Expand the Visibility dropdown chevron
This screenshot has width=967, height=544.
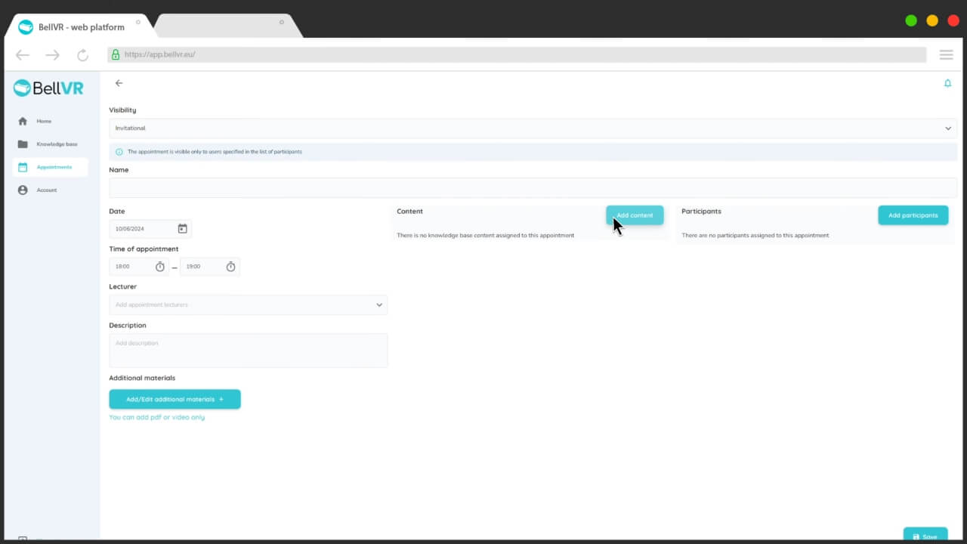click(x=948, y=128)
